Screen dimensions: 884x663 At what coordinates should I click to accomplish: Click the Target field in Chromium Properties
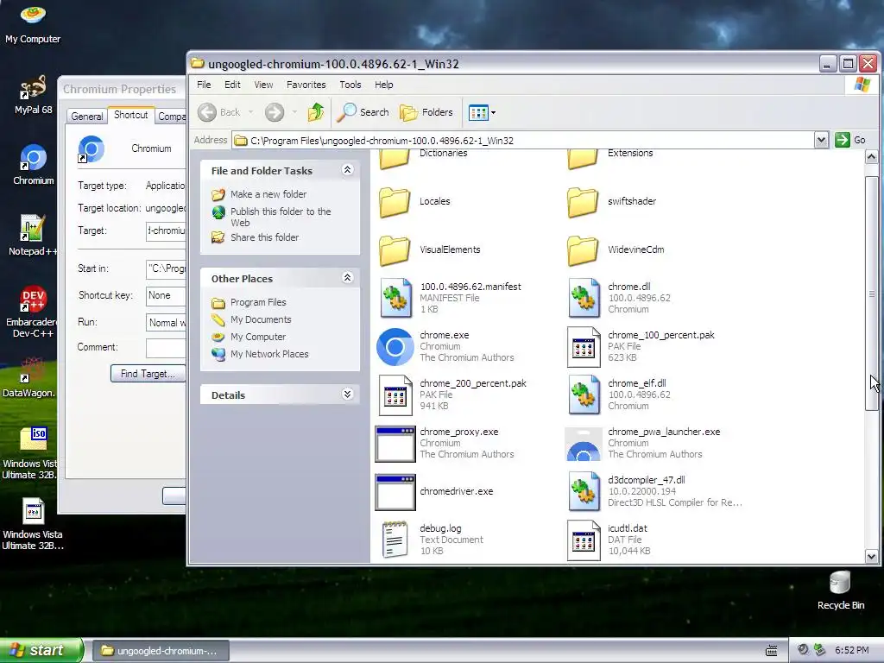(x=166, y=230)
